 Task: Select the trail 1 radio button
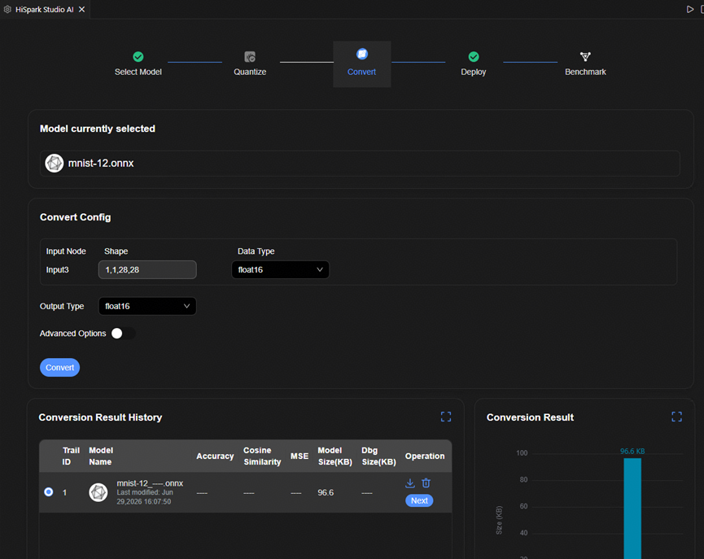[49, 492]
